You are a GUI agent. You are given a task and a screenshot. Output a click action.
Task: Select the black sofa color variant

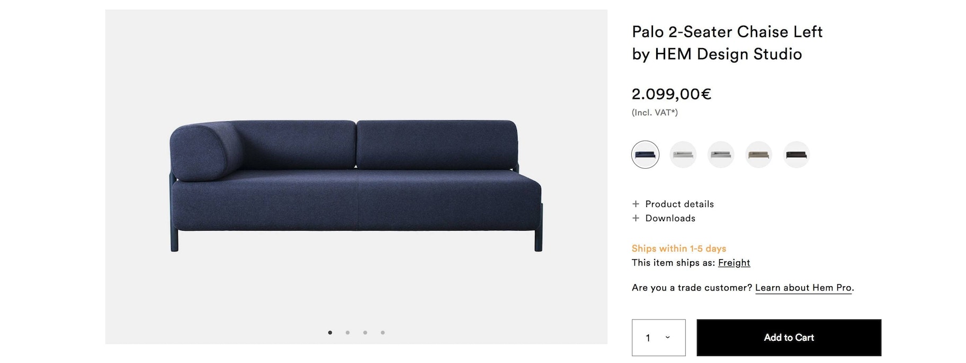[x=796, y=155]
